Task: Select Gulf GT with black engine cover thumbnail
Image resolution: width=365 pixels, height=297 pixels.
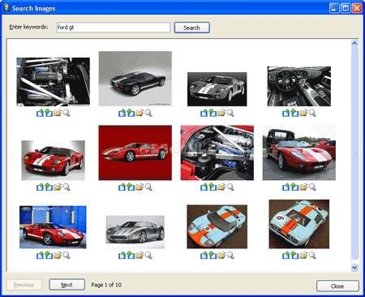Action: [217, 226]
